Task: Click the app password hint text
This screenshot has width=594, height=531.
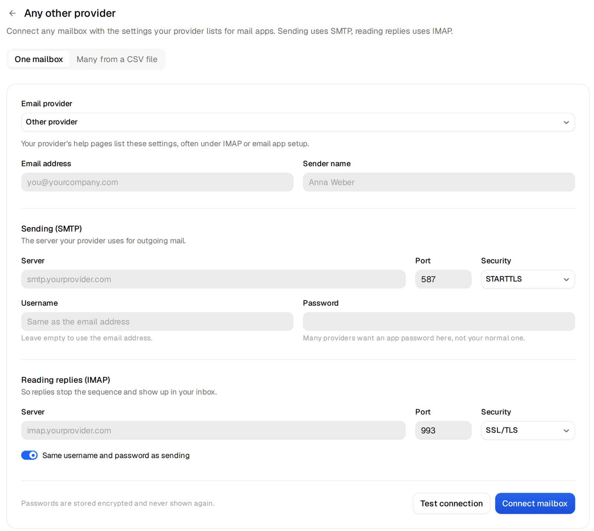Action: click(x=414, y=338)
